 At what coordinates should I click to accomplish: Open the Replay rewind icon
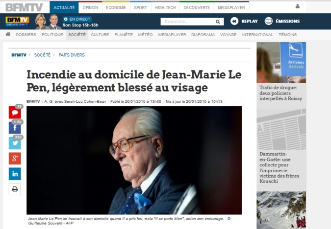click(x=234, y=21)
